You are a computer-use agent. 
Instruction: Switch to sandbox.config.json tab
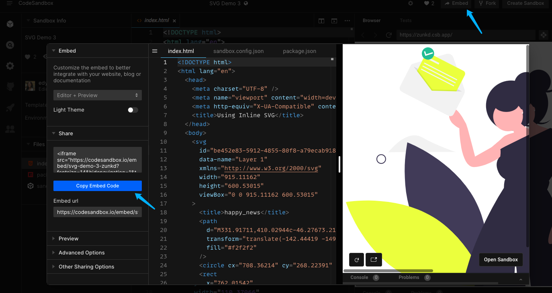[x=239, y=51]
